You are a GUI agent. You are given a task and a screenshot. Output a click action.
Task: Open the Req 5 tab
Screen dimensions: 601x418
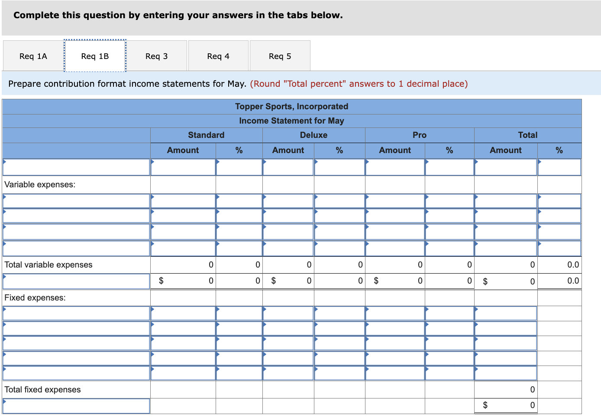point(280,56)
